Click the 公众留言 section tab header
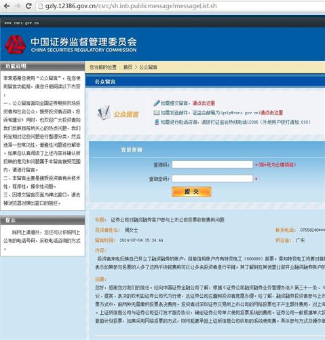The height and width of the screenshot is (340, 325). click(x=105, y=82)
